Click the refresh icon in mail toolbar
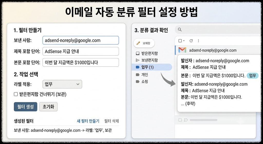Viewport: 263px width, 144px height. pos(191,41)
